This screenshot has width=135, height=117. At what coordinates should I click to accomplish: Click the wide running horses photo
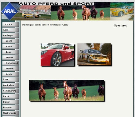click(67, 90)
